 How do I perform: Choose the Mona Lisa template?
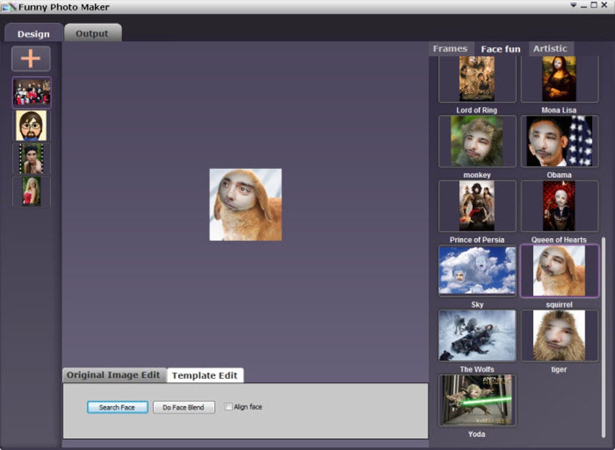(x=560, y=79)
